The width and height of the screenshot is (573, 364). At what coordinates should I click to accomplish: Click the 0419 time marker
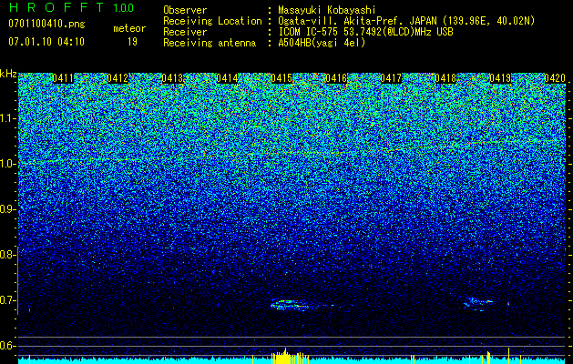click(500, 78)
